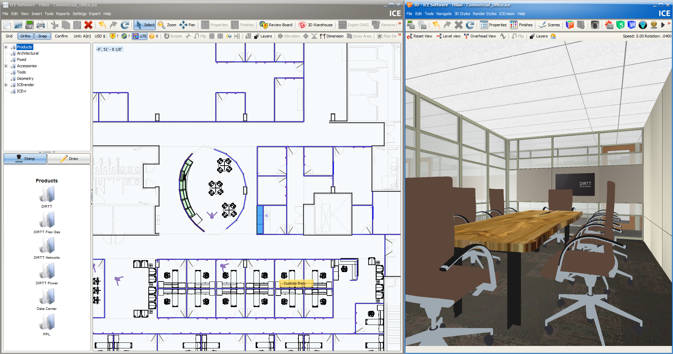Click the Dimension tool

pos(332,36)
